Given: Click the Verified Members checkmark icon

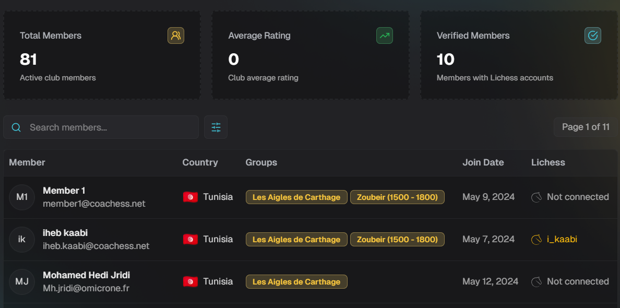Looking at the screenshot, I should coord(593,35).
